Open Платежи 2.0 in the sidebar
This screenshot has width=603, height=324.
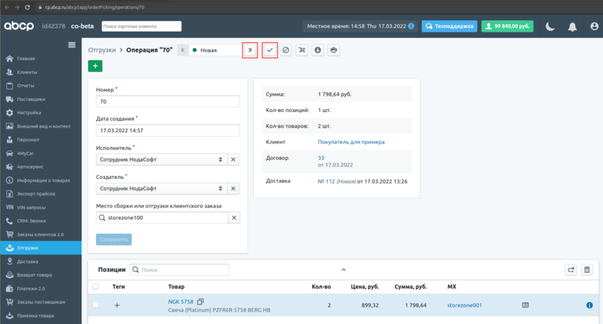[31, 289]
